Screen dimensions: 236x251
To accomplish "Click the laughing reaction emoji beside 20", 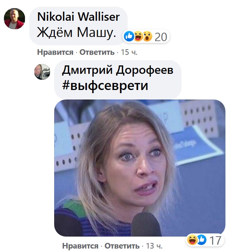I will click(138, 36).
